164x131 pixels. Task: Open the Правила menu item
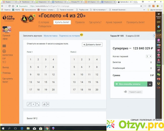[x=80, y=22]
